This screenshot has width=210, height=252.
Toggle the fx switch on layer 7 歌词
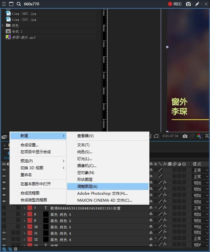tap(165, 208)
